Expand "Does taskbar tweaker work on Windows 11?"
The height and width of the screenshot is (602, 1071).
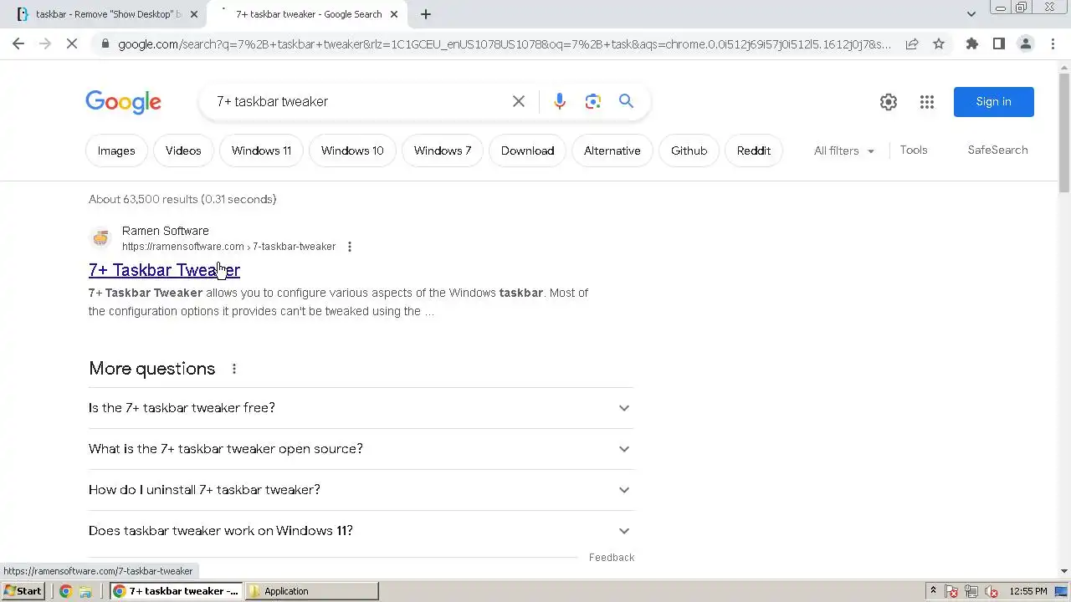(x=361, y=531)
